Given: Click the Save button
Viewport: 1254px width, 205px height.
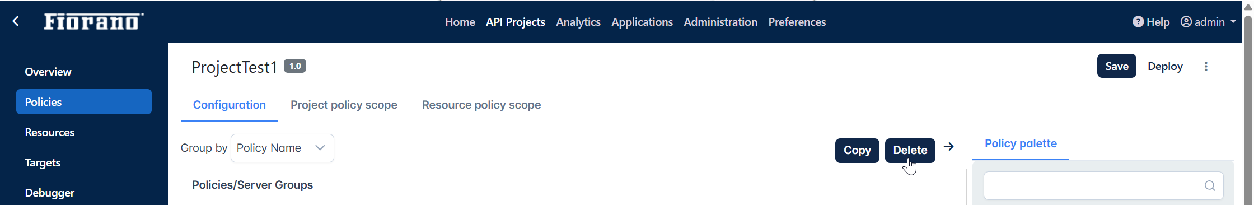Looking at the screenshot, I should coord(1117,66).
